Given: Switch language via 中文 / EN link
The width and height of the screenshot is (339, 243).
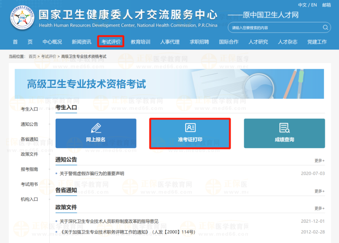Looking at the screenshot, I should pos(307,5).
